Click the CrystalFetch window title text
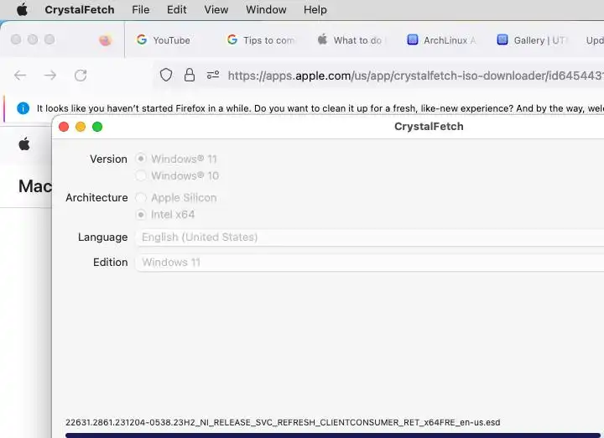This screenshot has height=438, width=604. [x=429, y=127]
